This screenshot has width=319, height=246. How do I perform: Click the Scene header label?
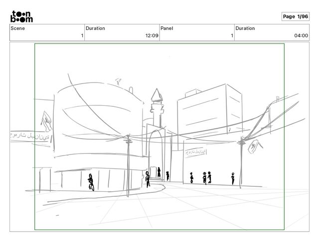tap(18, 28)
